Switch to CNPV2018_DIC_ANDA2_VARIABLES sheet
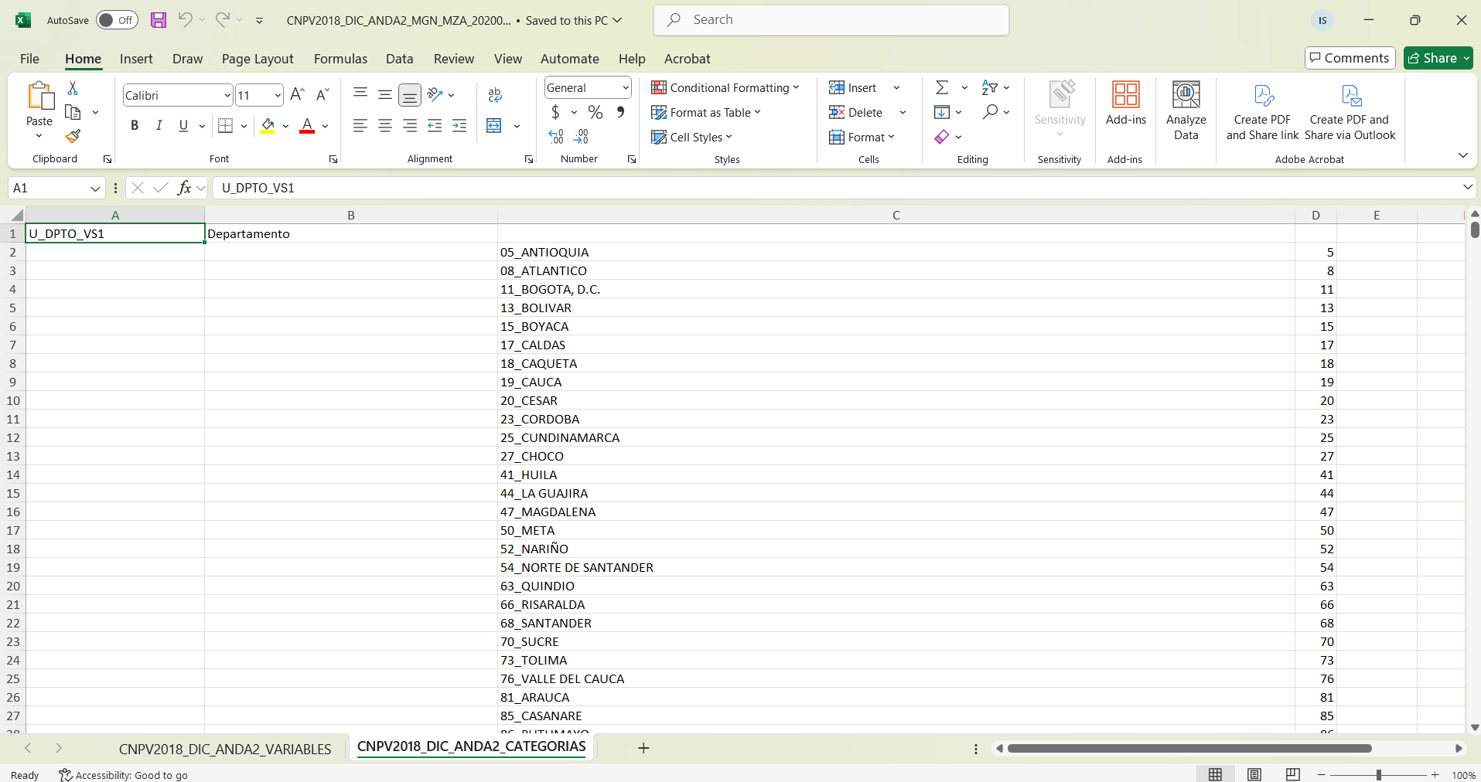 click(x=224, y=749)
